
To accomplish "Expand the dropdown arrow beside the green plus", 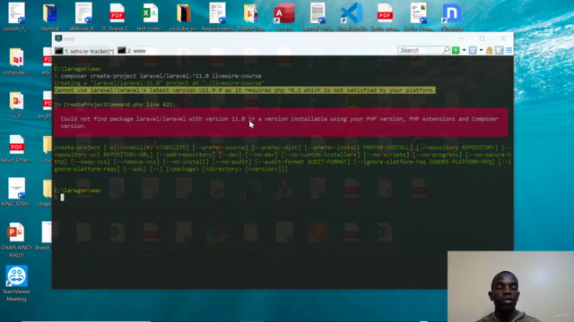I will point(464,50).
